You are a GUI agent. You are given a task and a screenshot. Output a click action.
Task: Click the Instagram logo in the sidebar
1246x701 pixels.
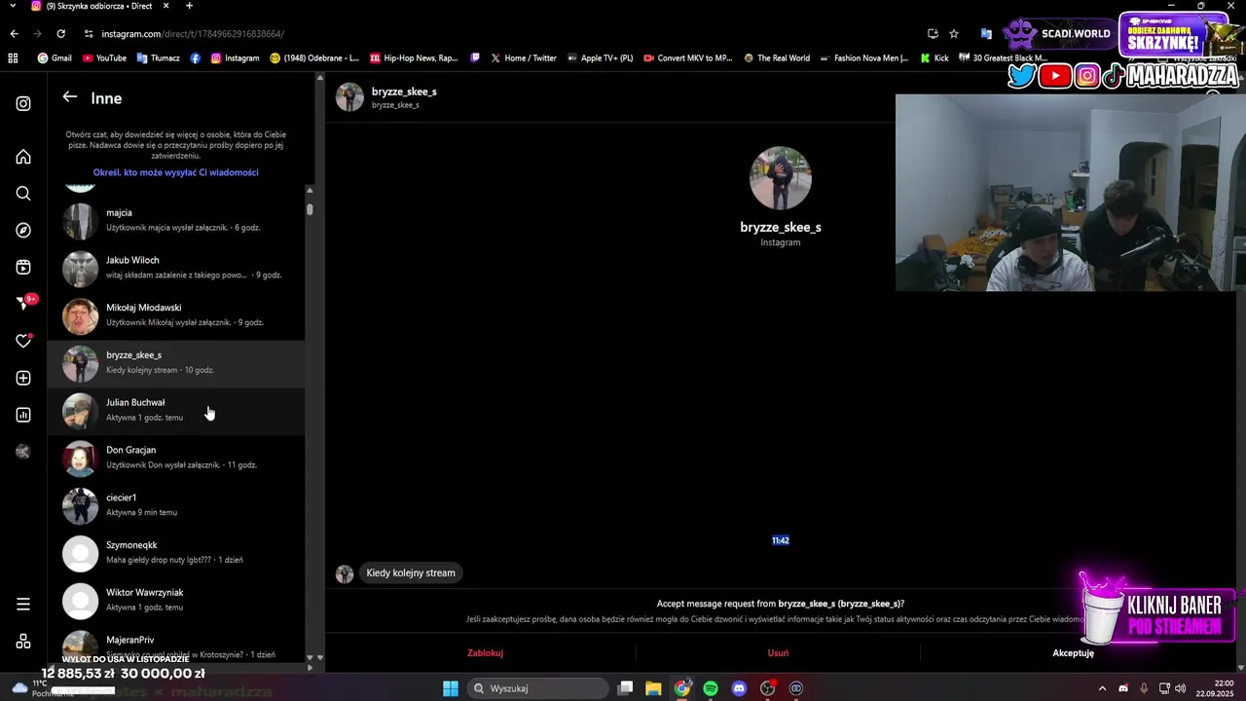coord(23,103)
